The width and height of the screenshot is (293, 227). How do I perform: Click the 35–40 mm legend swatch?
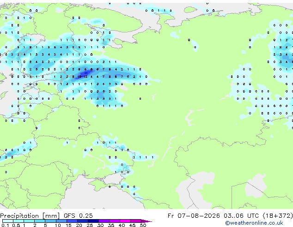coord(115,221)
